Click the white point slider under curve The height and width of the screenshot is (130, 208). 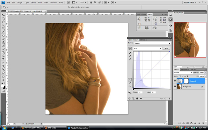click(x=170, y=89)
